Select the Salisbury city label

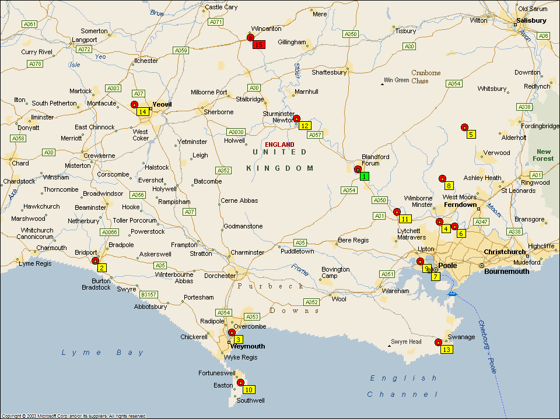click(530, 20)
